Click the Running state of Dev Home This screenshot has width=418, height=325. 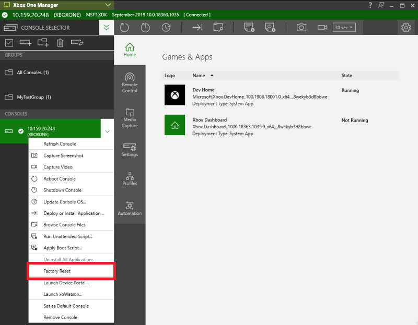coord(350,90)
